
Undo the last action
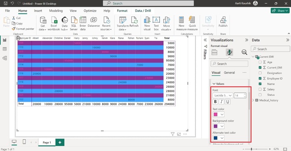click(x=12, y=3)
